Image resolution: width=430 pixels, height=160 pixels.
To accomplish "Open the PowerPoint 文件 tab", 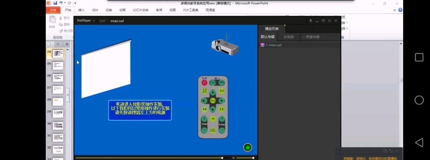I will click(x=53, y=10).
